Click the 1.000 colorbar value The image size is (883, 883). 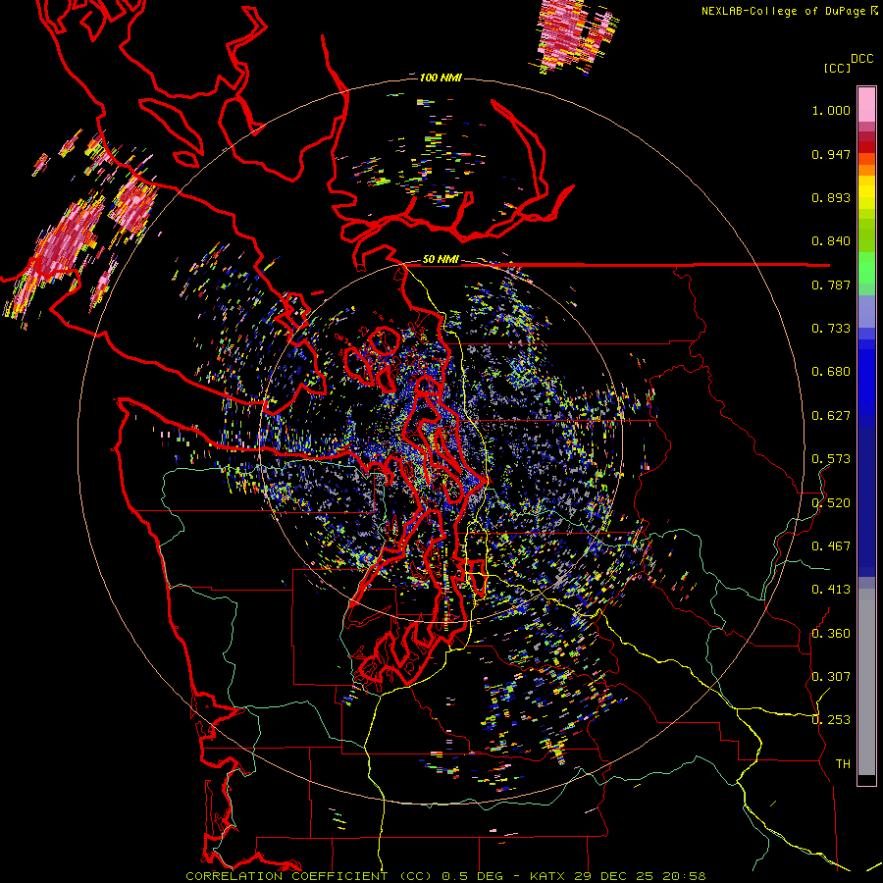coord(831,110)
